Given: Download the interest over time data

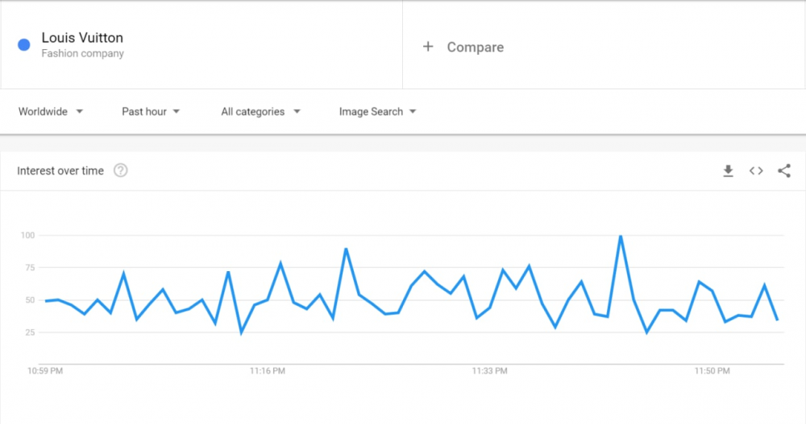Looking at the screenshot, I should 728,171.
